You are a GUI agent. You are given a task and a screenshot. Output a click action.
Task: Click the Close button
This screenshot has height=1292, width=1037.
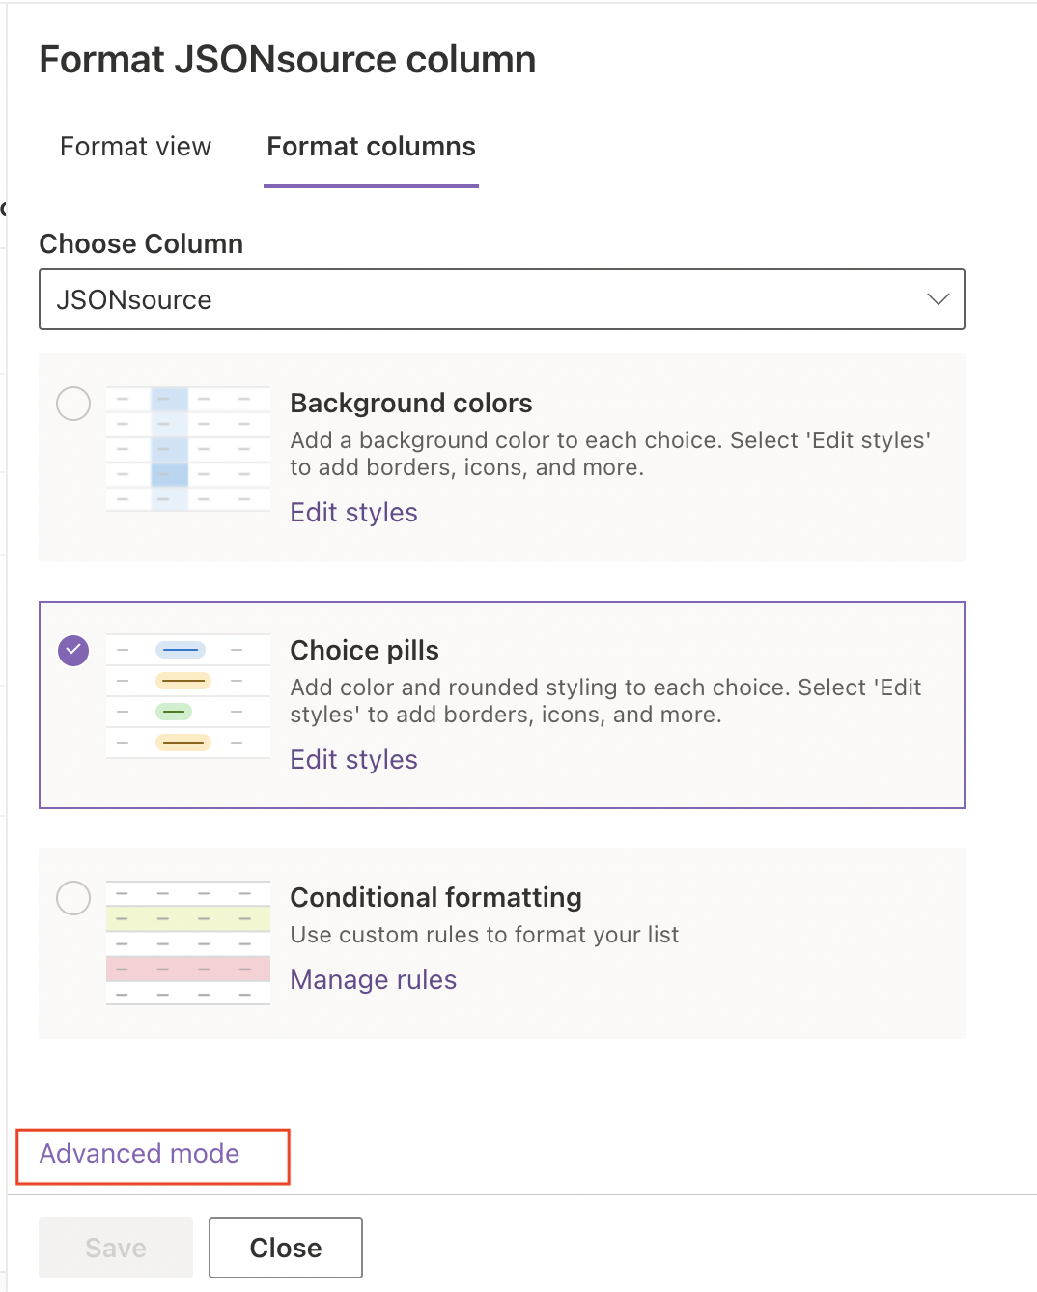pyautogui.click(x=286, y=1248)
